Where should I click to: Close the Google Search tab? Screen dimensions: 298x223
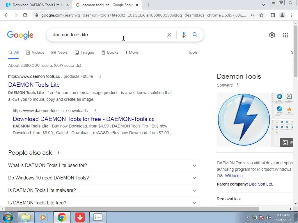137,5
